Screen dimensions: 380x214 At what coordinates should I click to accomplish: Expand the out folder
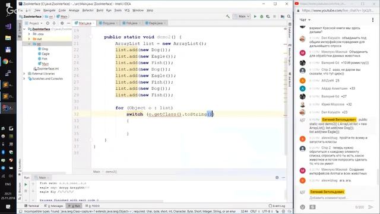tap(29, 39)
